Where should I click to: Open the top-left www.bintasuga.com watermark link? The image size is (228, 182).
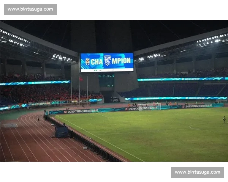tap(30, 9)
